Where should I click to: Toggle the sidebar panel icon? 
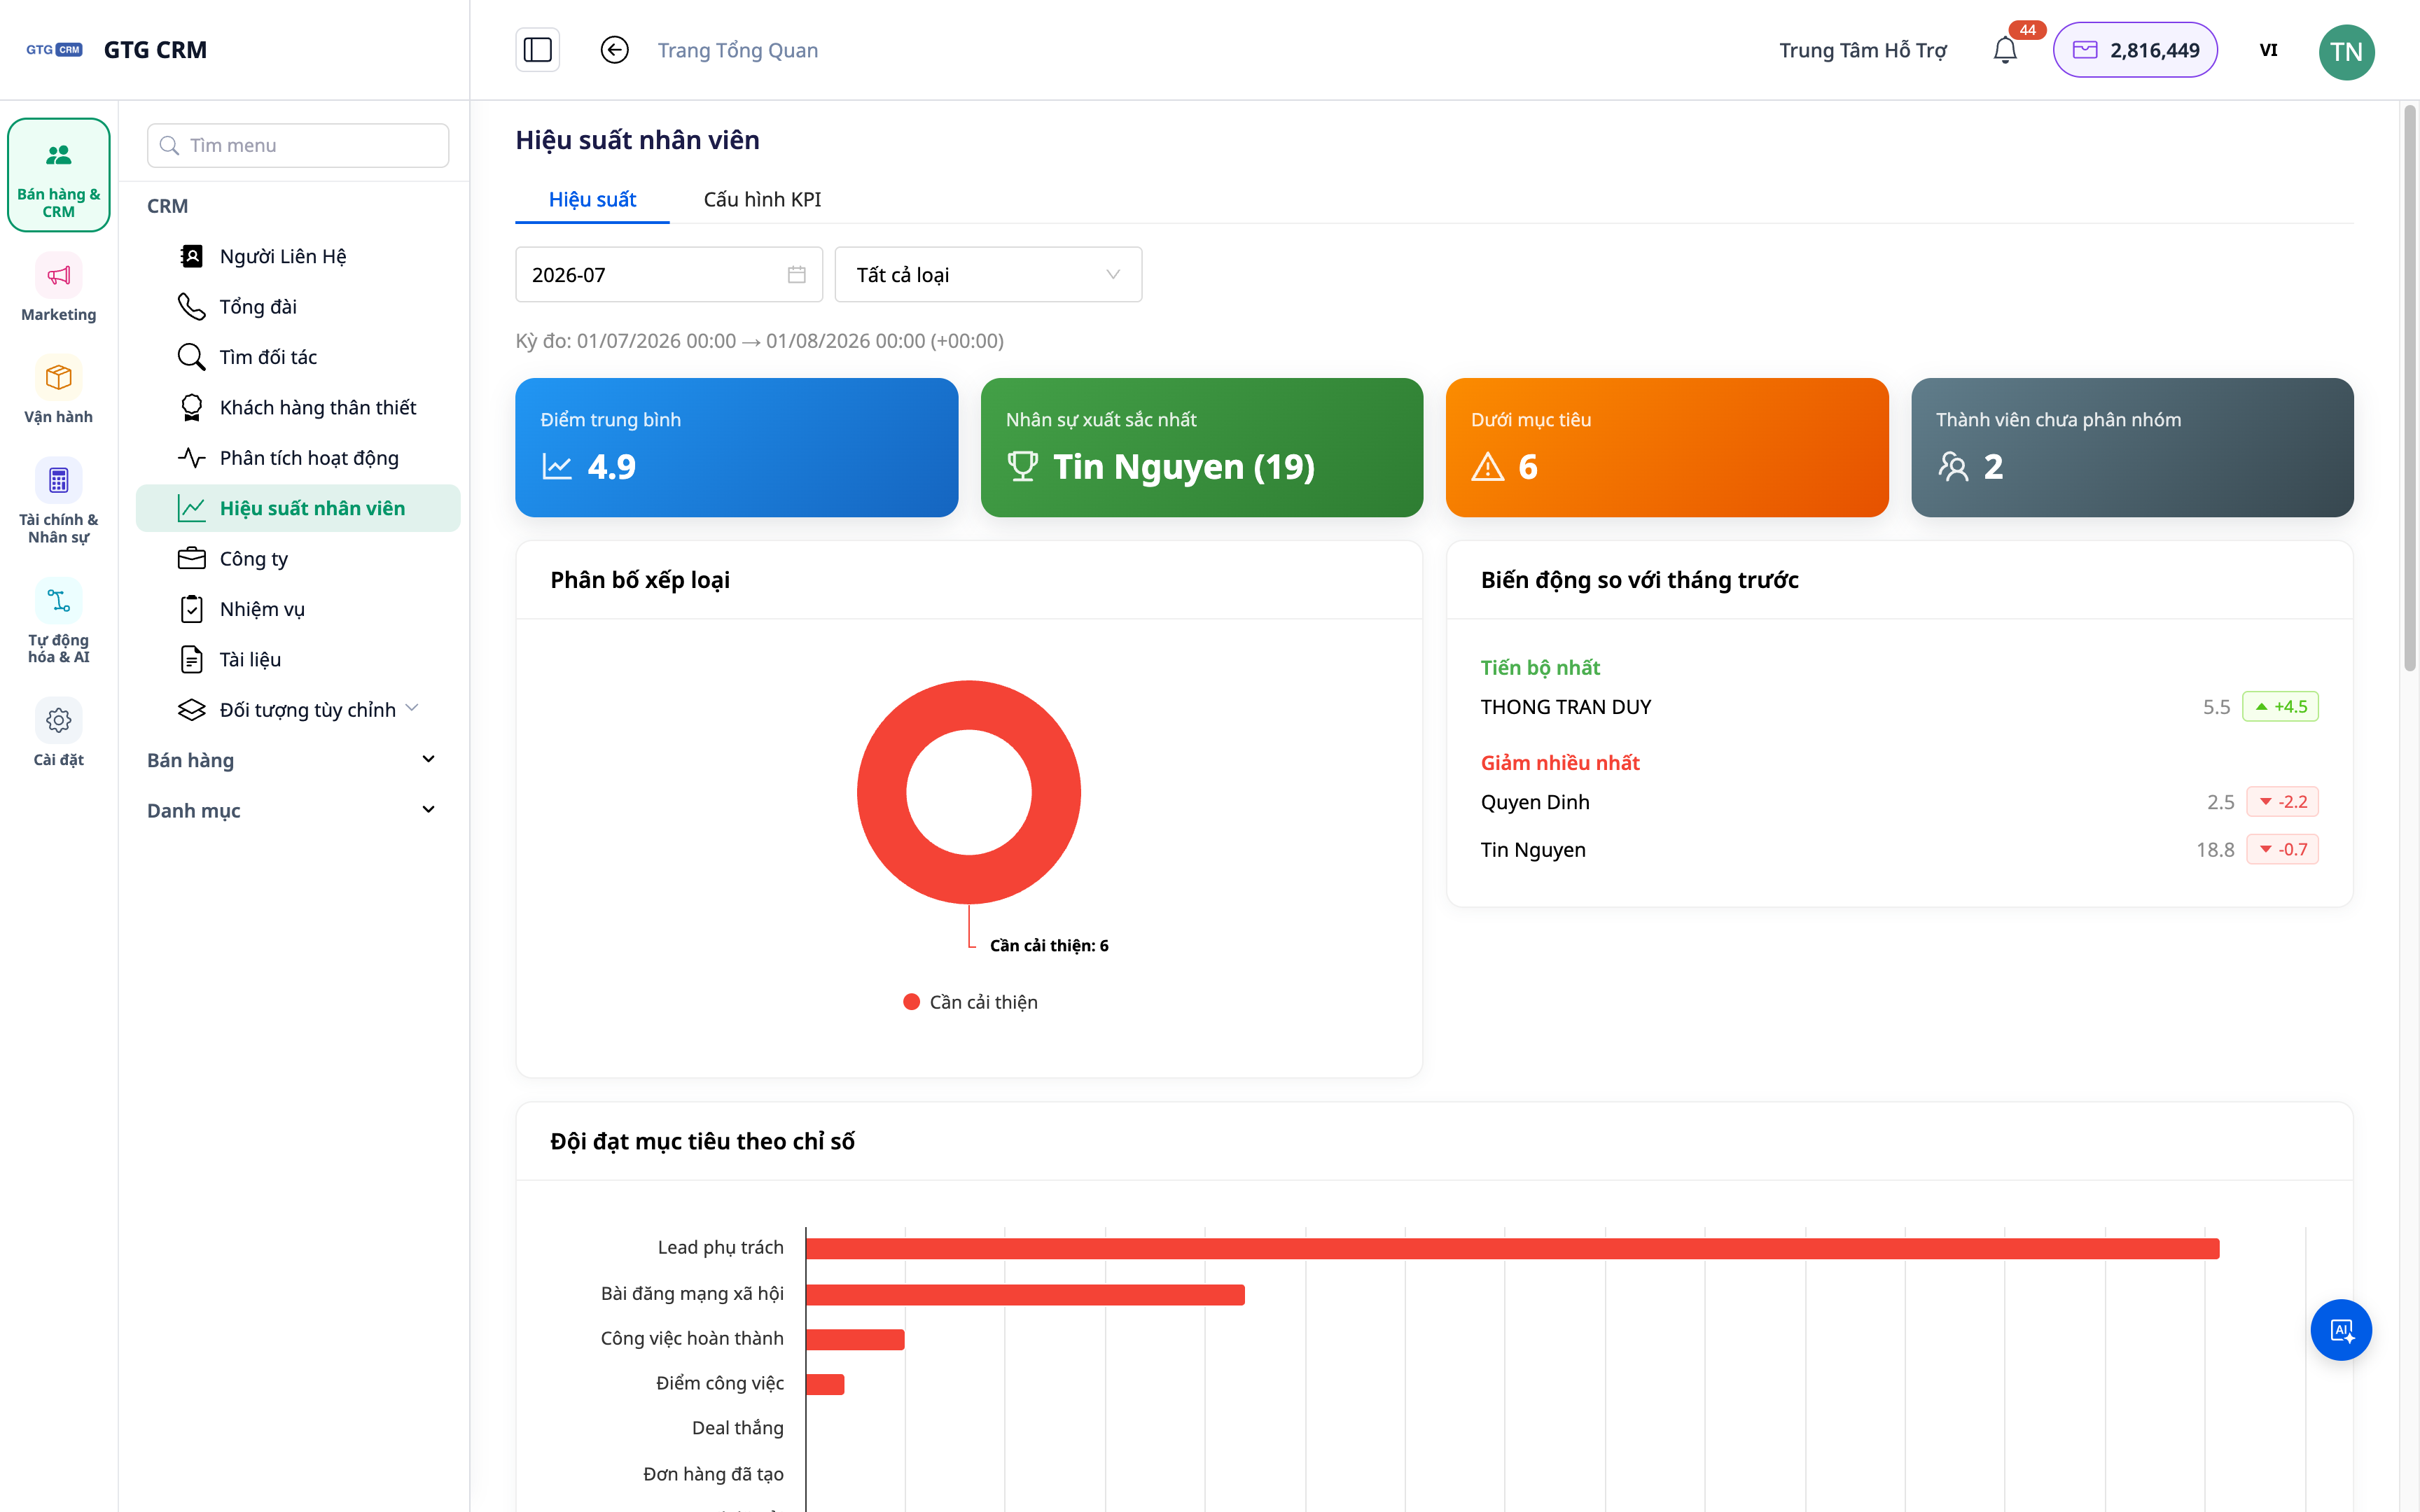tap(537, 50)
